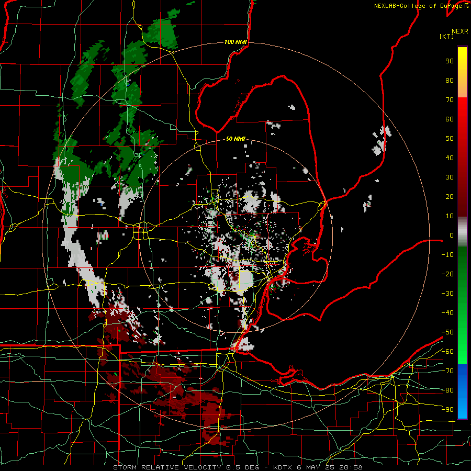This screenshot has height=471, width=471.
Task: Click the -30 scale value
Action: [x=447, y=294]
